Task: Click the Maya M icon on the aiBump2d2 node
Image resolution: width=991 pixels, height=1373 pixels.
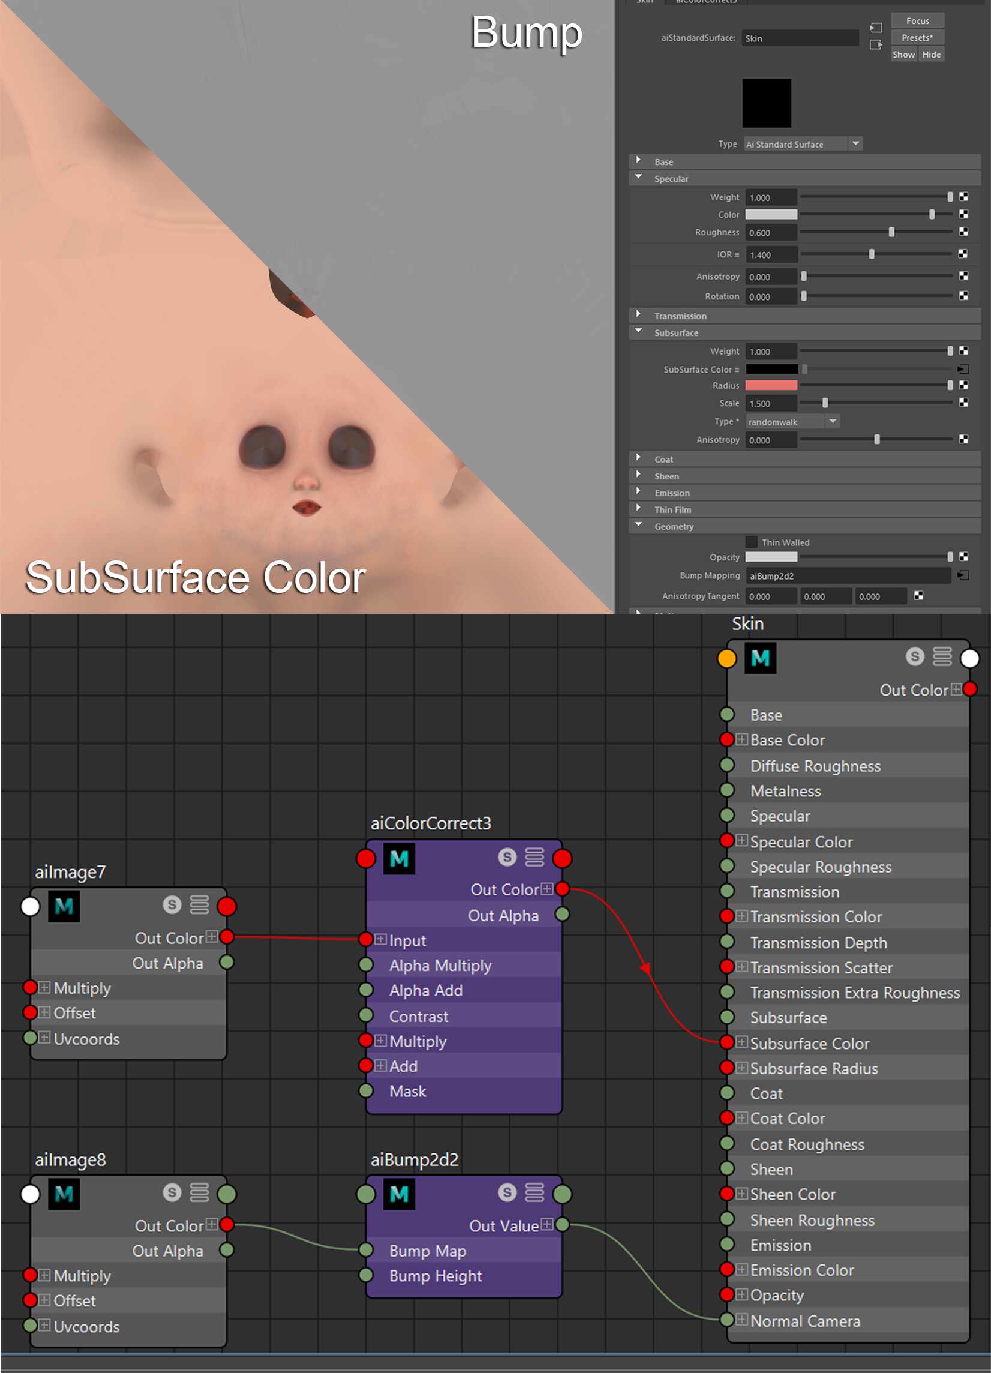Action: 400,1194
